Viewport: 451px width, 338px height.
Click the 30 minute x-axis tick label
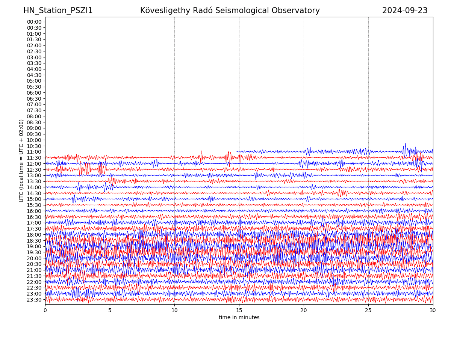(433, 310)
